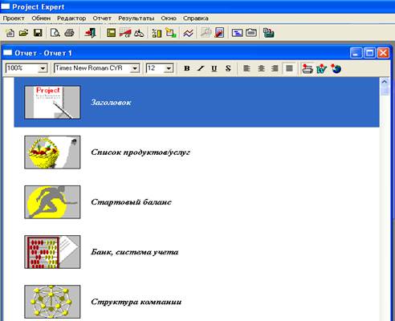Image resolution: width=395 pixels, height=321 pixels.
Task: Minimize the Отчет 1 window
Action: (356, 53)
